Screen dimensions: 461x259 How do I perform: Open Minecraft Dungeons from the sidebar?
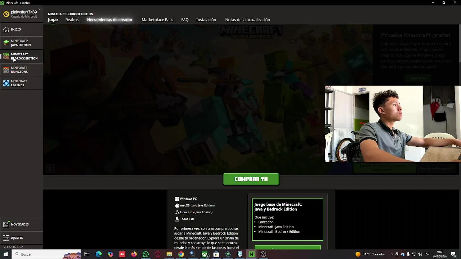[21, 70]
